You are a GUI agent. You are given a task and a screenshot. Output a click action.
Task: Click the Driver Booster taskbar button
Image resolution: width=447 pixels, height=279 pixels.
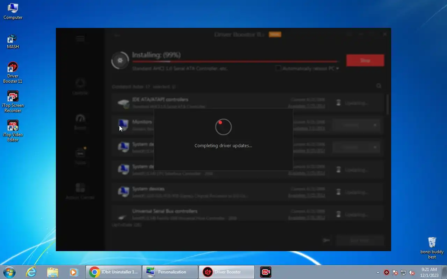tap(227, 272)
